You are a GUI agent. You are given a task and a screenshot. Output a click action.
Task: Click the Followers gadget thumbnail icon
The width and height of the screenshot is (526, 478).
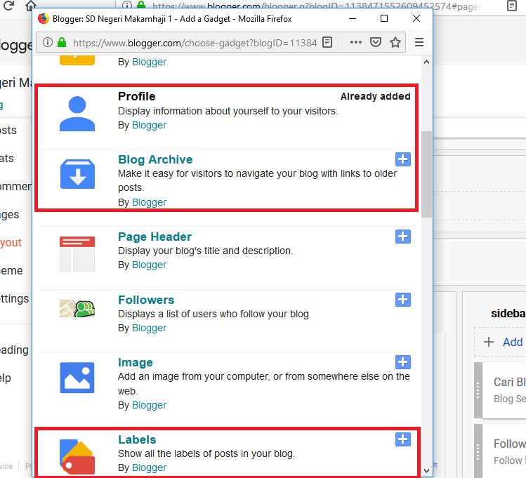77,308
